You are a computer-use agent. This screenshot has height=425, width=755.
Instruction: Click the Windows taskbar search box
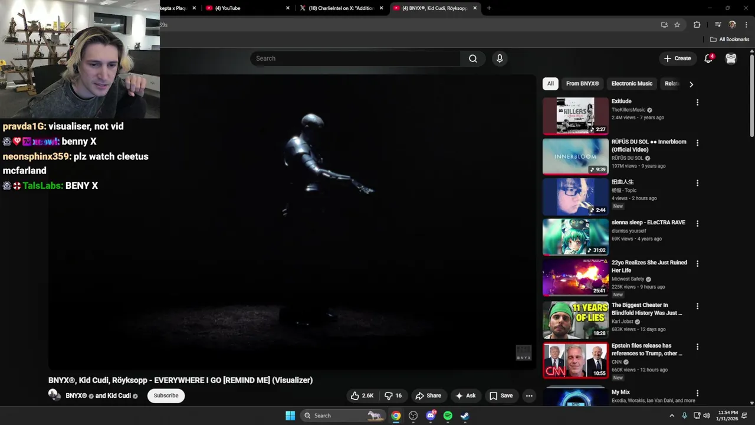click(x=343, y=416)
